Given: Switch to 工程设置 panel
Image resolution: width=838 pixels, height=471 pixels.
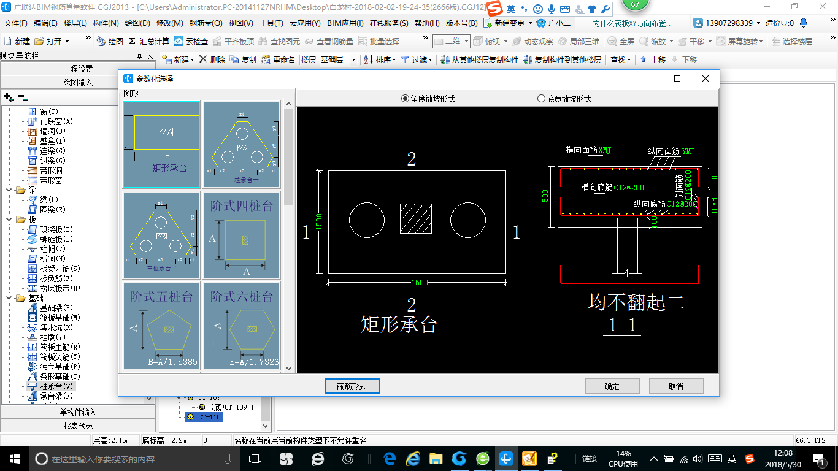Looking at the screenshot, I should [78, 69].
